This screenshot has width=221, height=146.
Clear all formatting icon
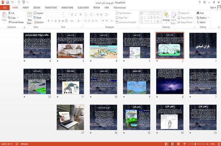(x=80, y=15)
